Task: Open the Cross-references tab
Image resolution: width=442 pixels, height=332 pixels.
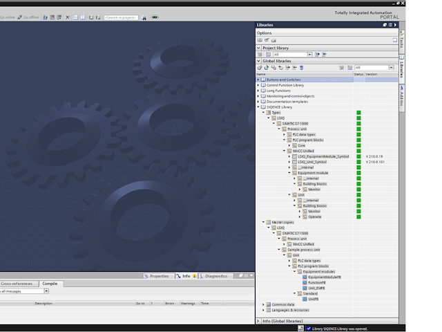Action: click(x=17, y=284)
